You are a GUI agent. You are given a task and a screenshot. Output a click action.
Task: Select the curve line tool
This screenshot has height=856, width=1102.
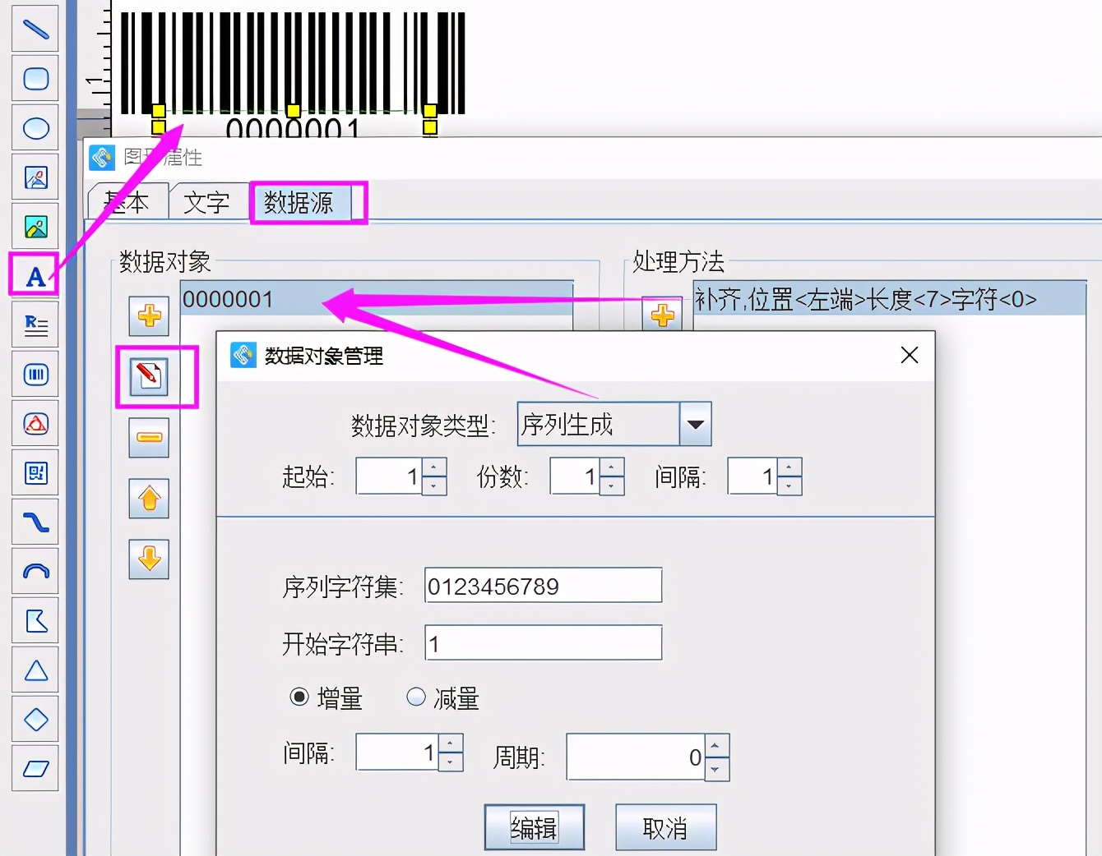(35, 522)
